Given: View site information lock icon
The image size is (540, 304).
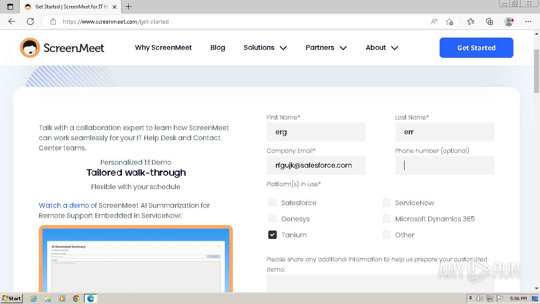Looking at the screenshot, I should coord(53,22).
